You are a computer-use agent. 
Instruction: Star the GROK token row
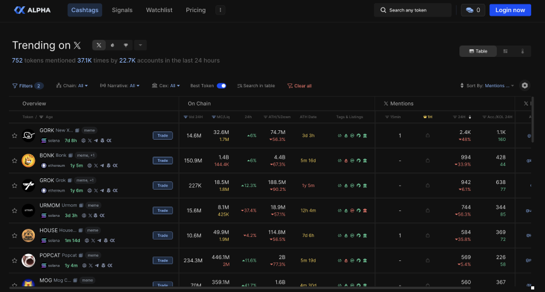(x=14, y=186)
